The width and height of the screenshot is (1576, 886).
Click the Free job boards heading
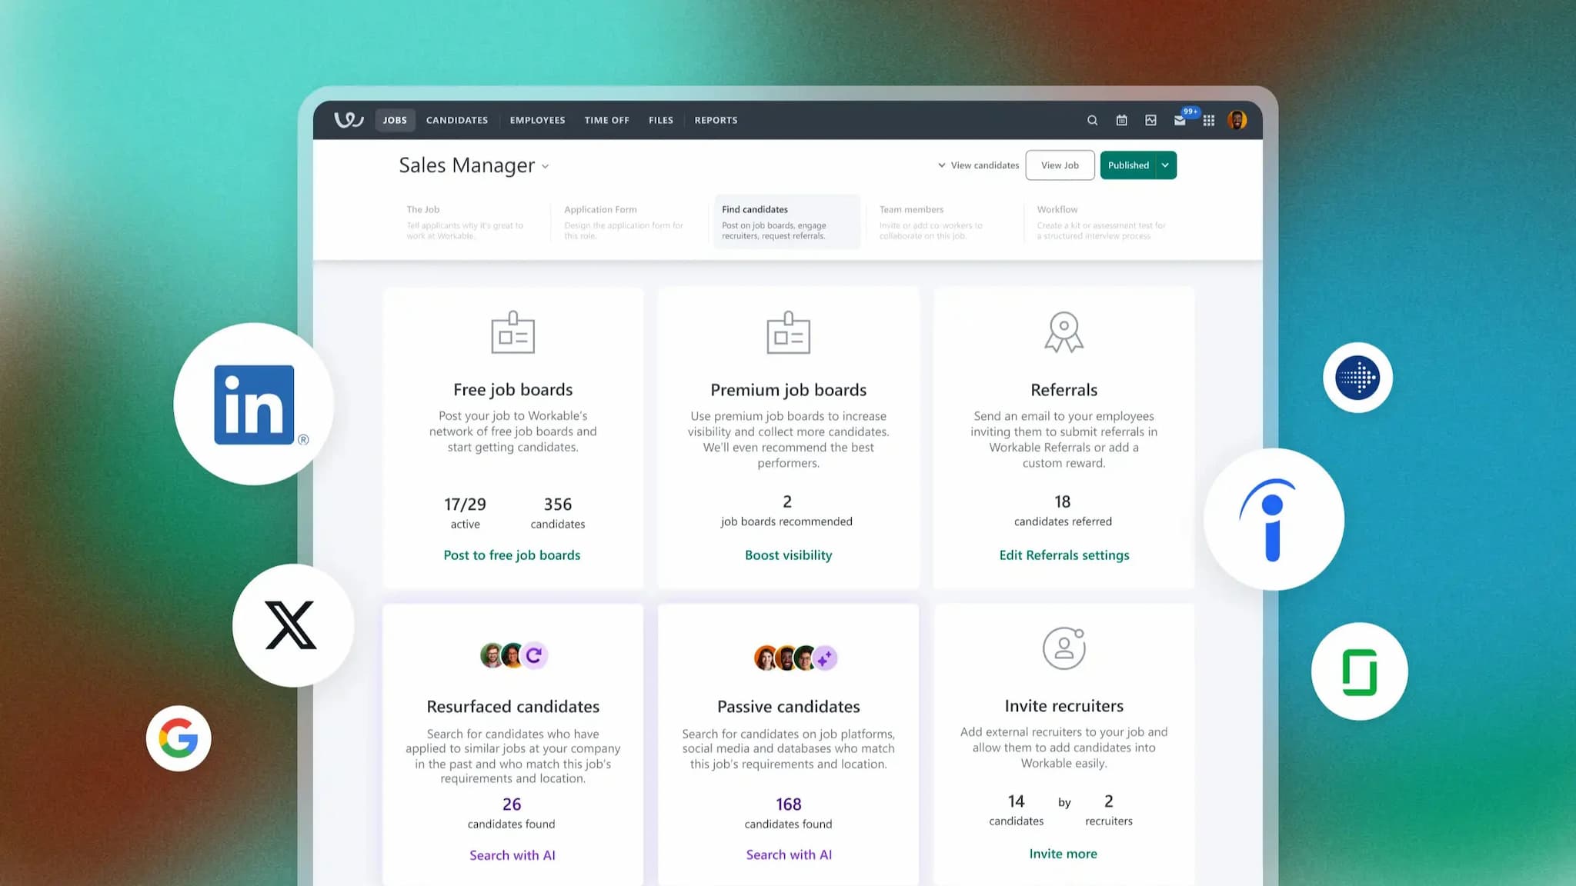[x=513, y=390]
